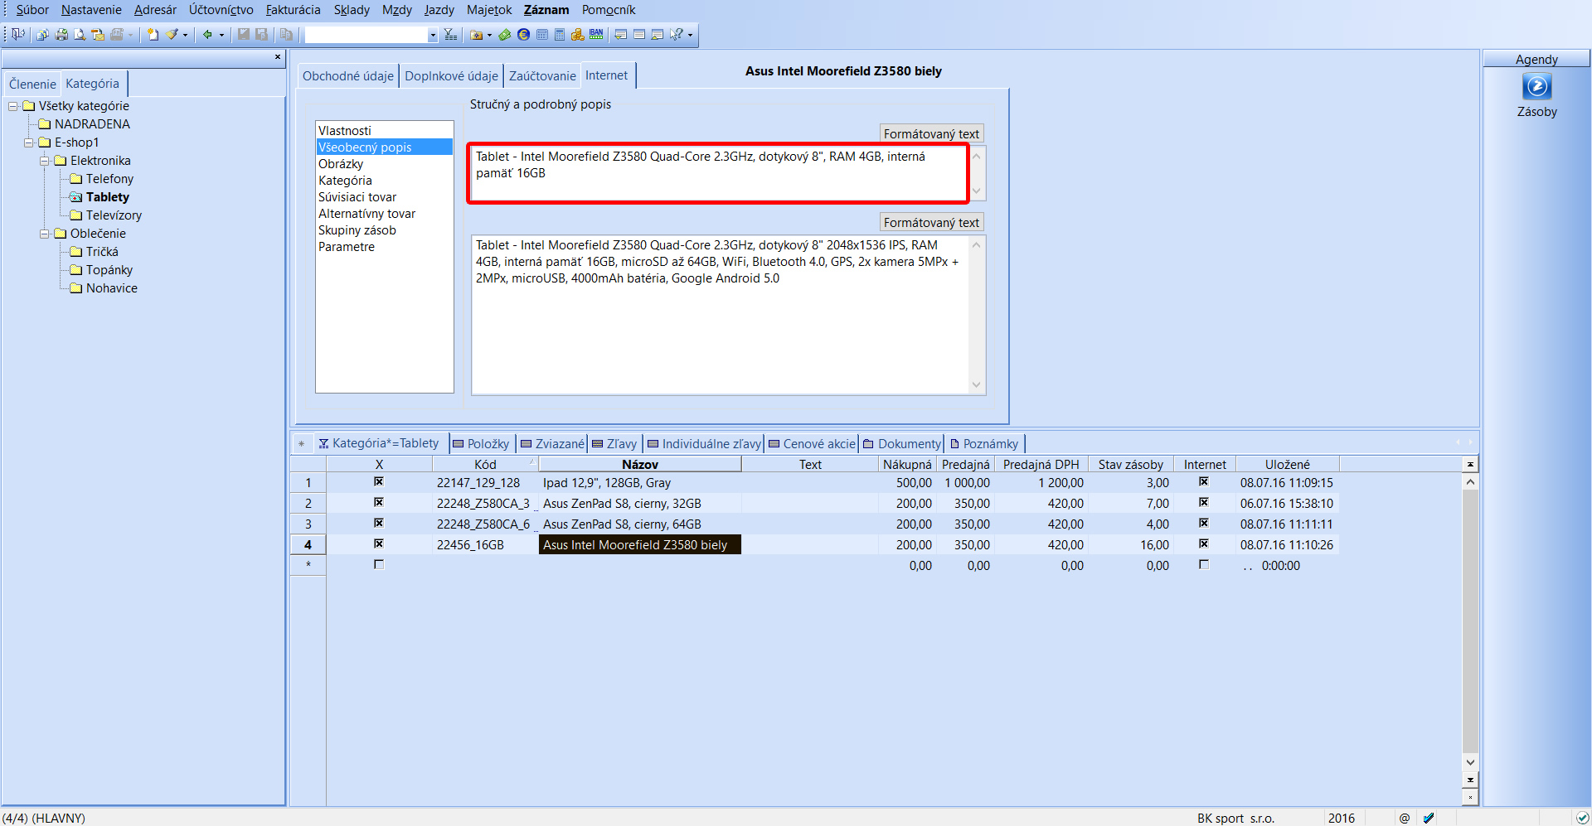
Task: Sort table by Názov column header
Action: 640,464
